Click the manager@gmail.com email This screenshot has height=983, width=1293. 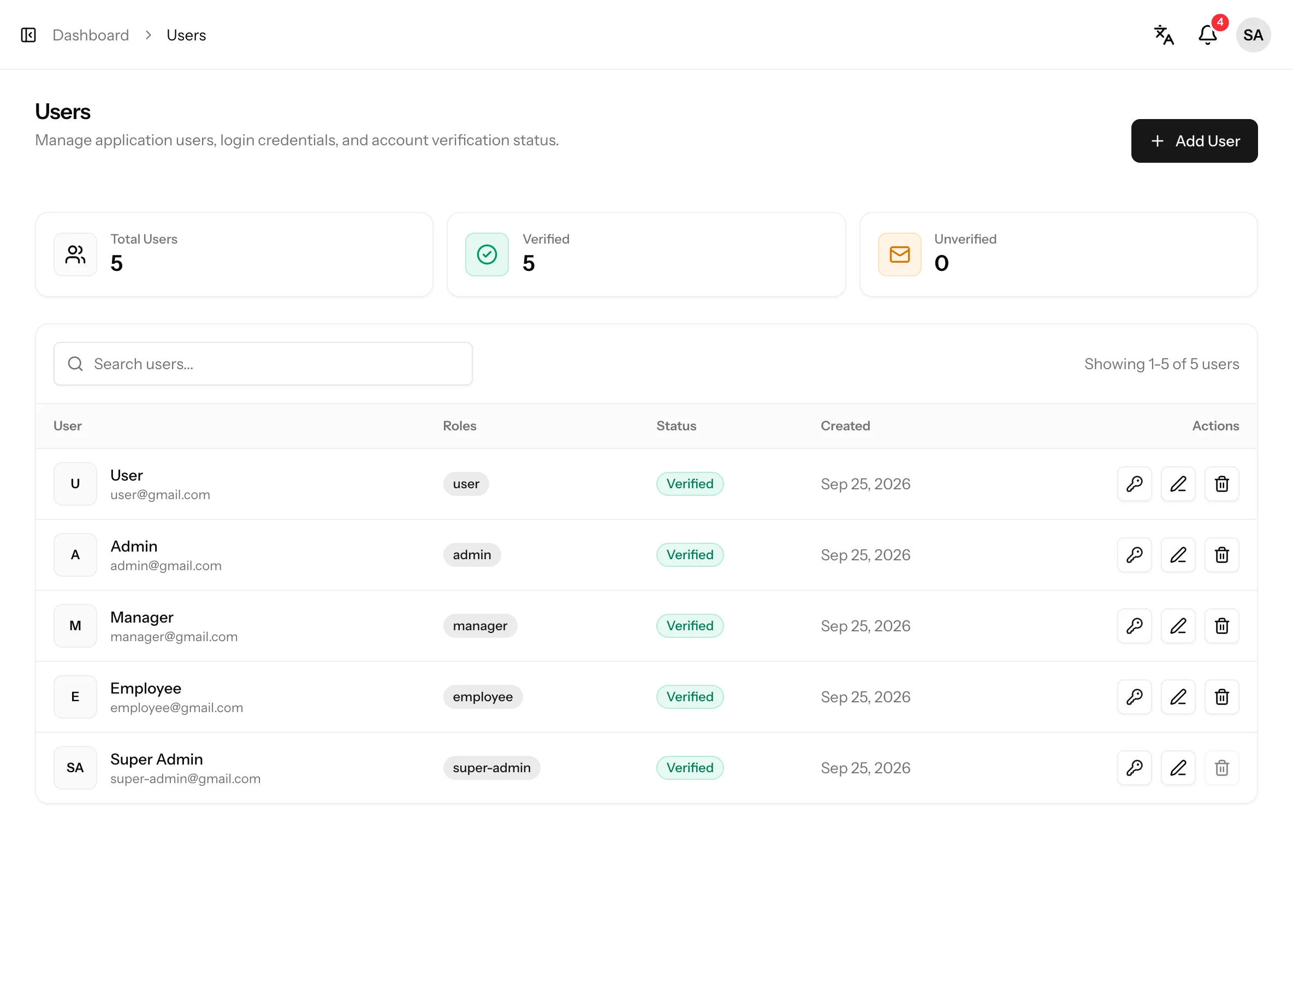[x=174, y=637]
